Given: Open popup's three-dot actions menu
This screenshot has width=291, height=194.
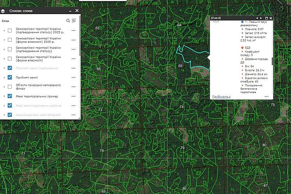Looking at the screenshot, I should [266, 97].
